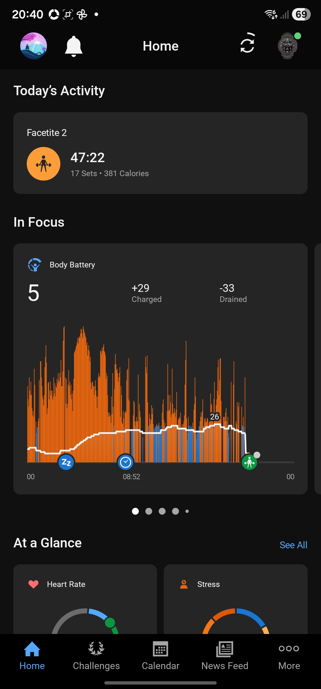Image resolution: width=321 pixels, height=689 pixels.
Task: Tap the blue clock marker at 08:52
Action: [x=125, y=462]
